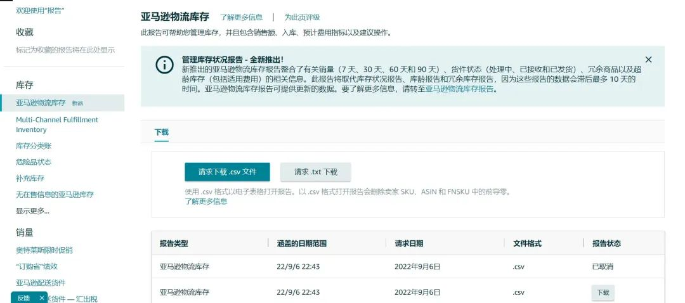Screen dimensions: 685x303
Task: Follow the 亚马逊物流库存报告 link in banner
Action: (459, 89)
